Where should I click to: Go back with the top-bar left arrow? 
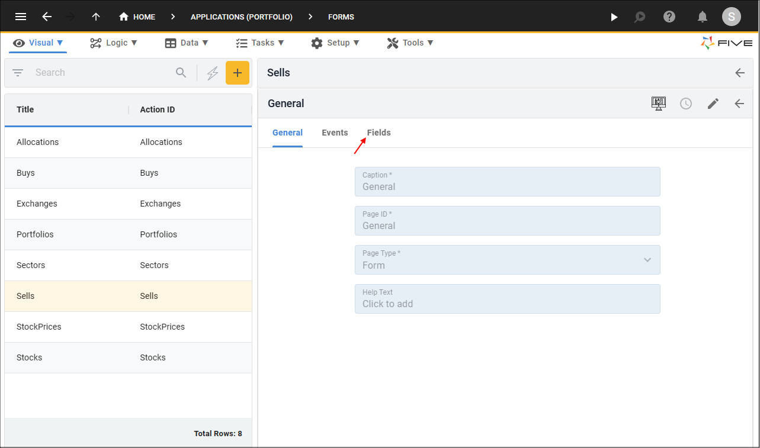point(47,17)
